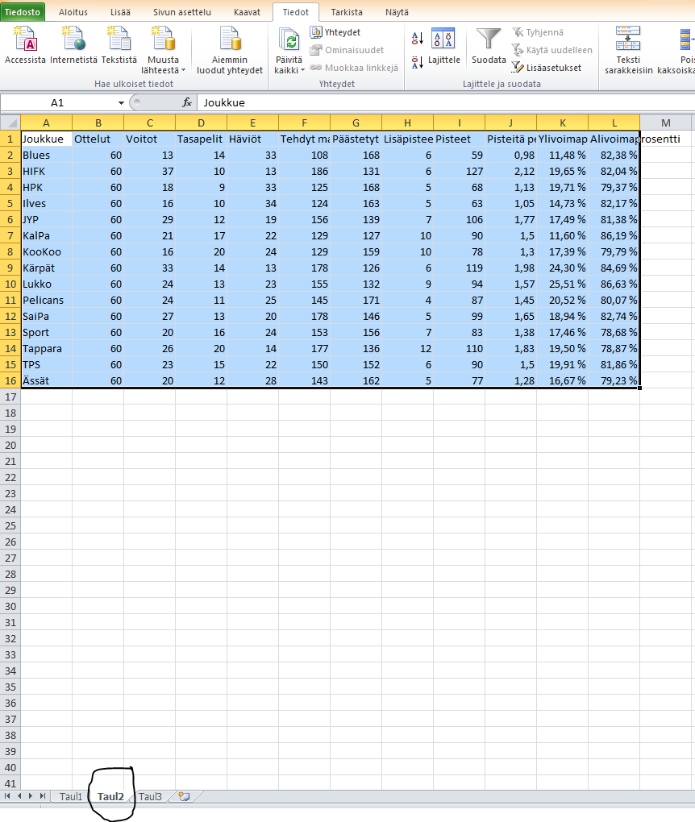Click the Suodata filter funnel icon
The image size is (695, 822).
click(x=489, y=39)
